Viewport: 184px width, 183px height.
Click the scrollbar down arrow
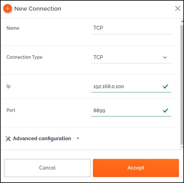click(x=182, y=147)
